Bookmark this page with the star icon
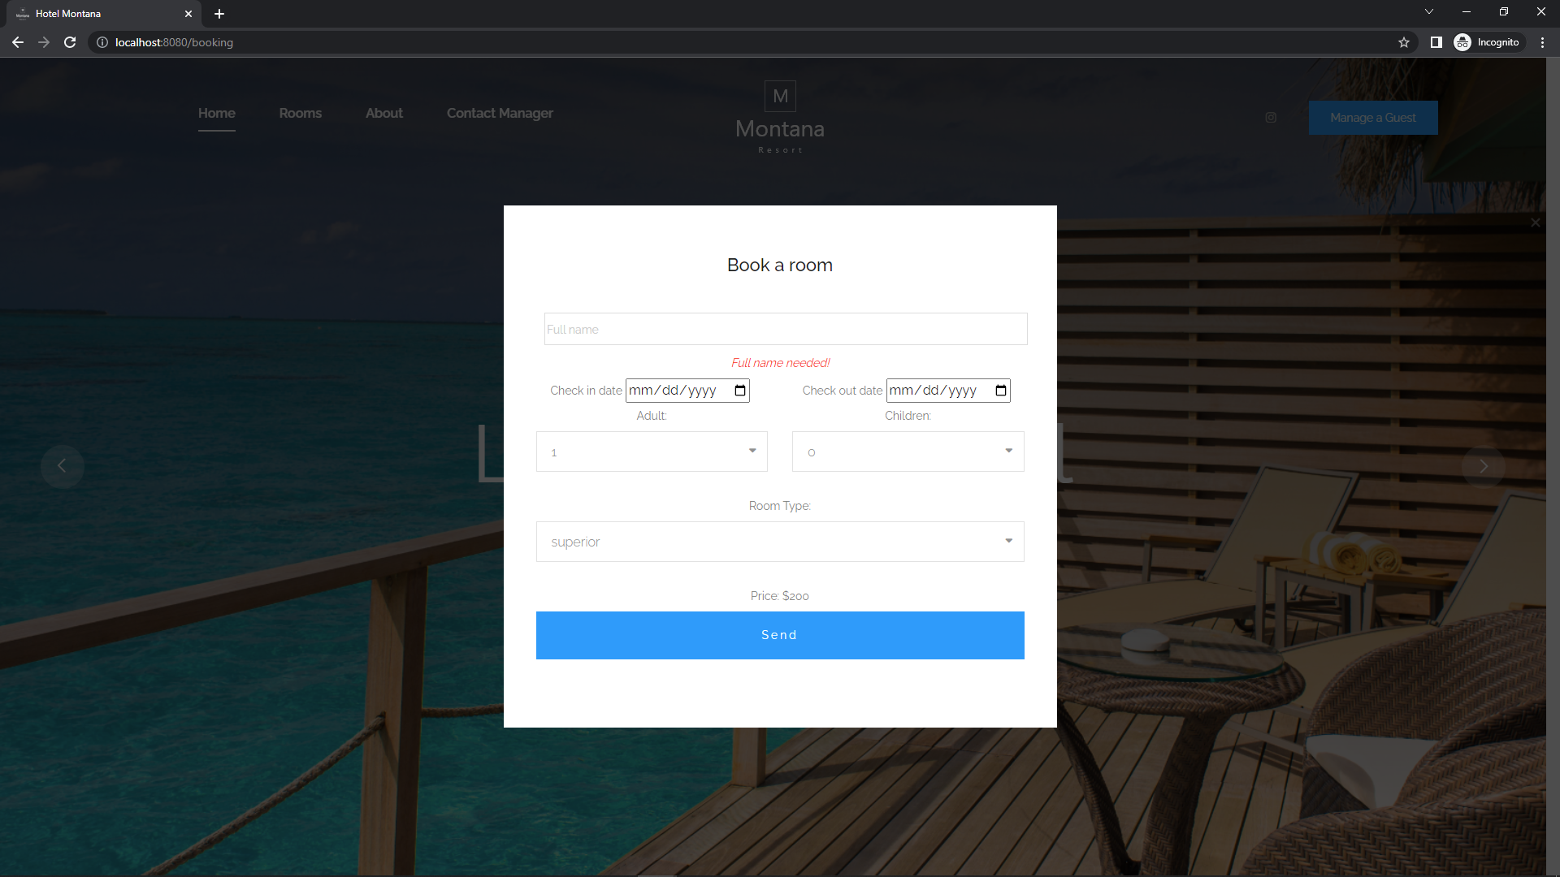 pos(1404,41)
